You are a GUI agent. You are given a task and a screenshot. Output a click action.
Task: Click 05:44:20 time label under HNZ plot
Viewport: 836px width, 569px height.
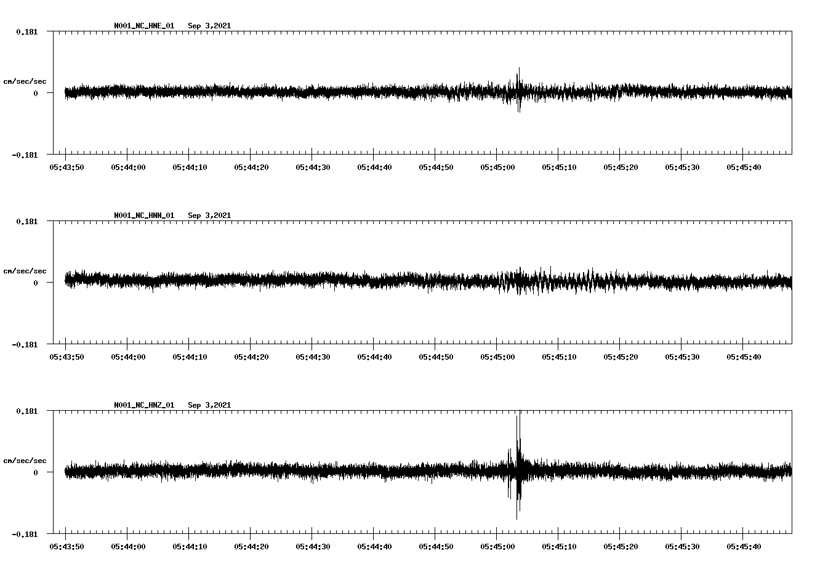click(x=251, y=547)
